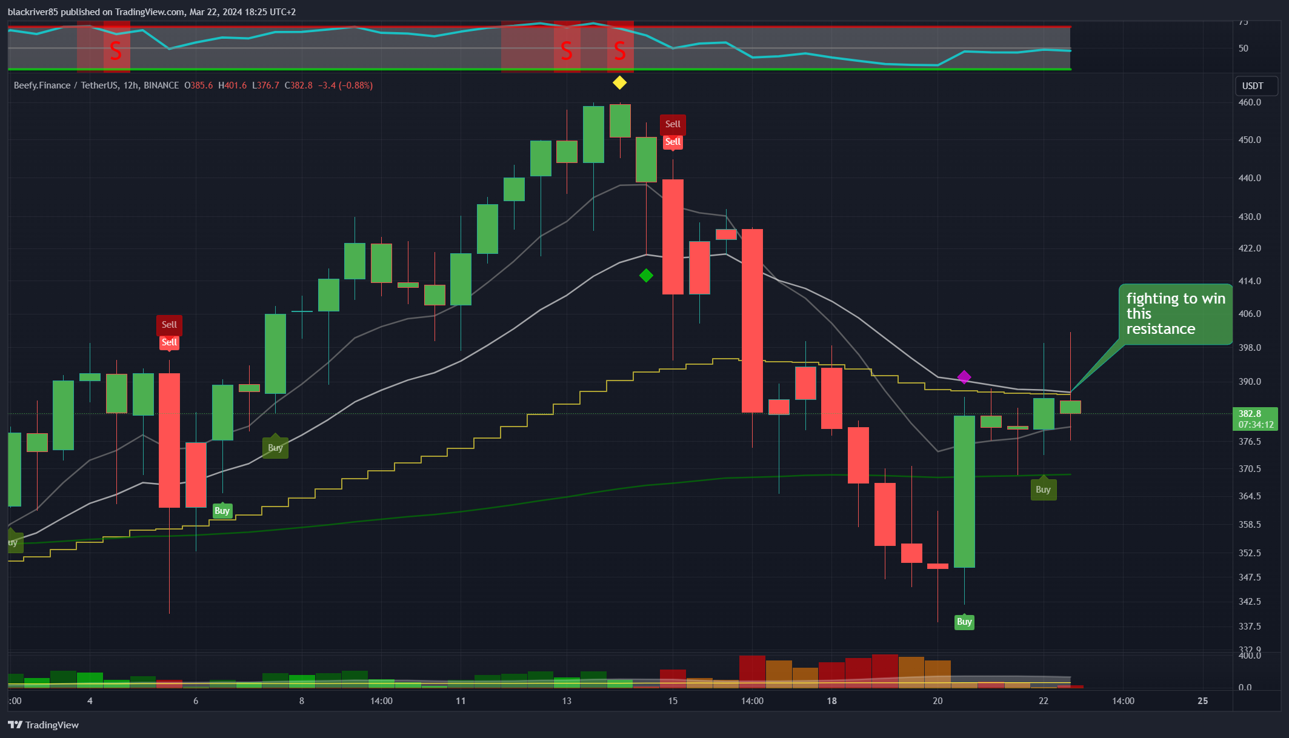Screen dimensions: 1289x738
Task: Click the red S signal under the March 13 oscillator
Action: [567, 51]
